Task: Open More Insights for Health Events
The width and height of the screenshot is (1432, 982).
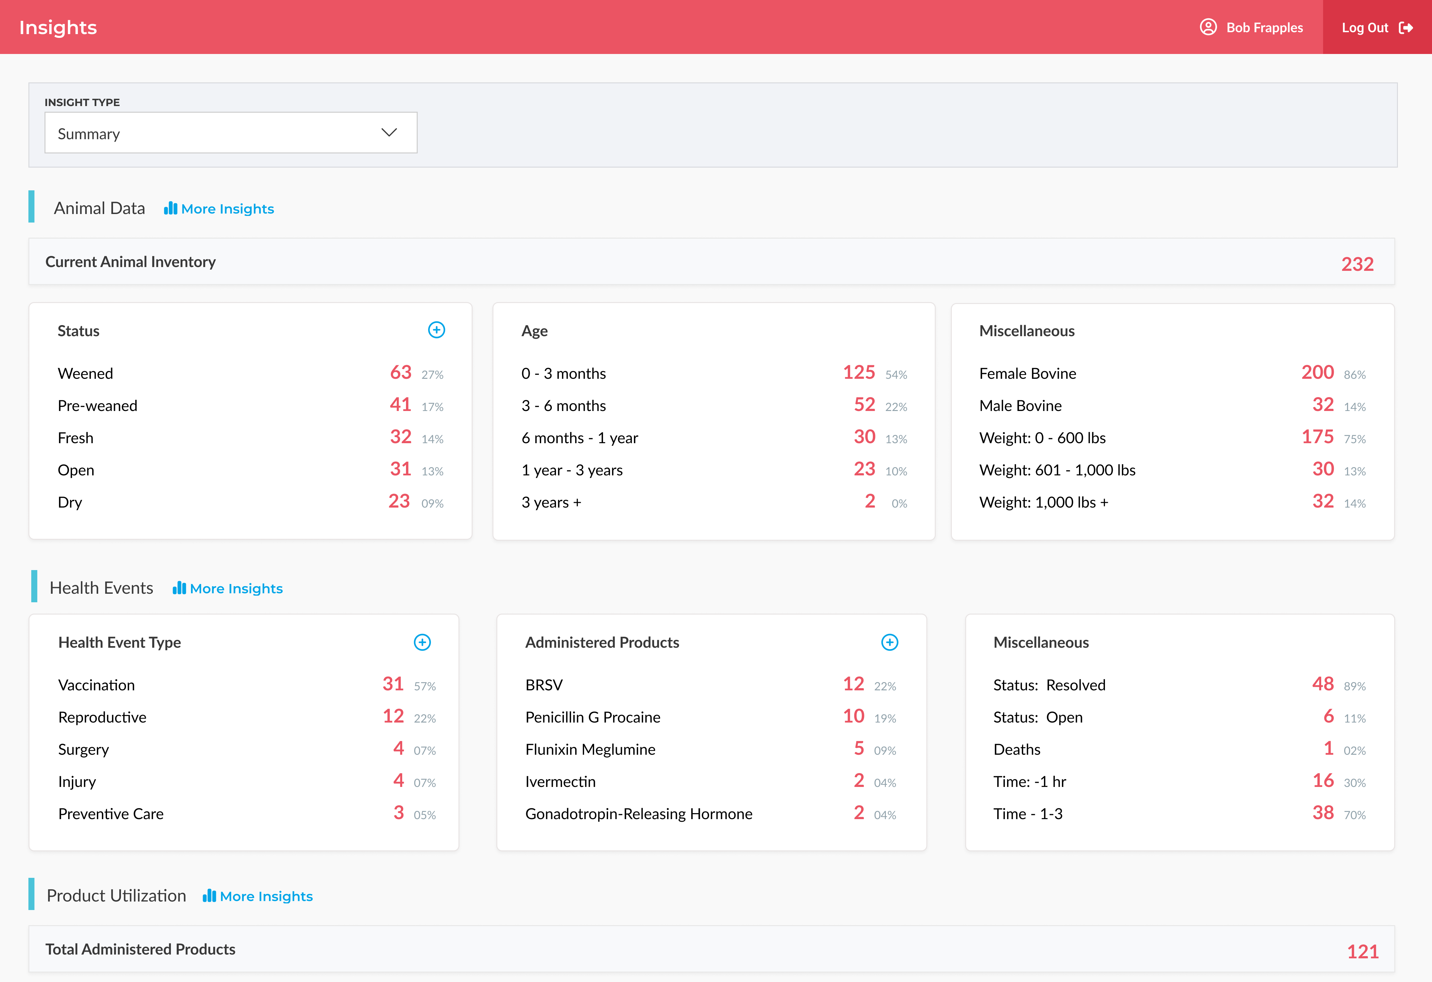Action: 236,588
